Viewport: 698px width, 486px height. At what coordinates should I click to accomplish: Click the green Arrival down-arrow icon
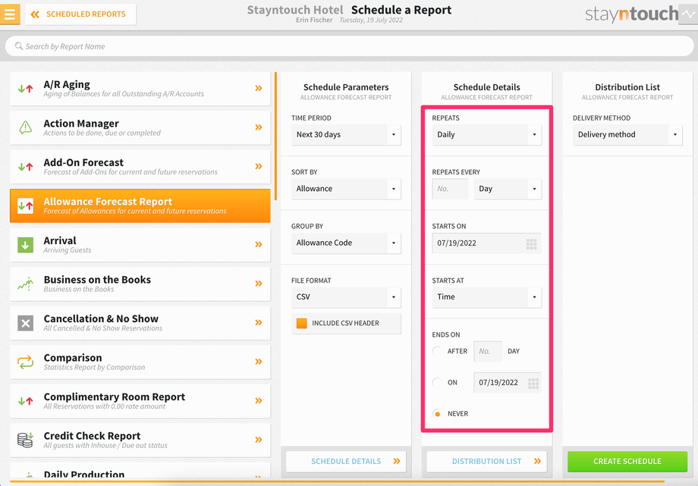coord(25,244)
